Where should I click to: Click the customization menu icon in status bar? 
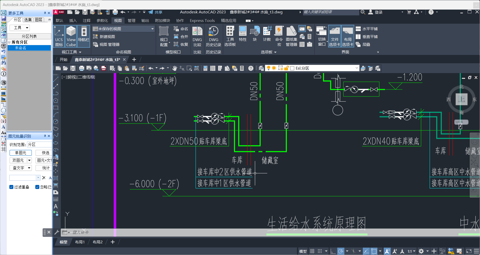[x=476, y=251]
